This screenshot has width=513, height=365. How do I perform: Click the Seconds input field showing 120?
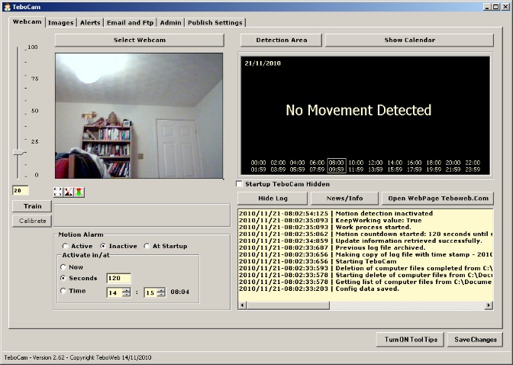point(119,278)
